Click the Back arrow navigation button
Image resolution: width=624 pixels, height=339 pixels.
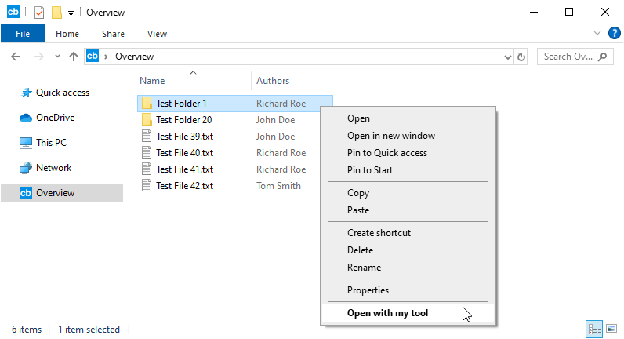16,56
